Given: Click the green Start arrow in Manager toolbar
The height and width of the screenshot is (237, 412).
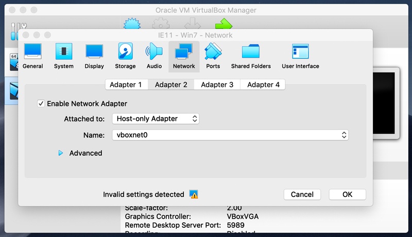Looking at the screenshot, I should click(x=224, y=23).
